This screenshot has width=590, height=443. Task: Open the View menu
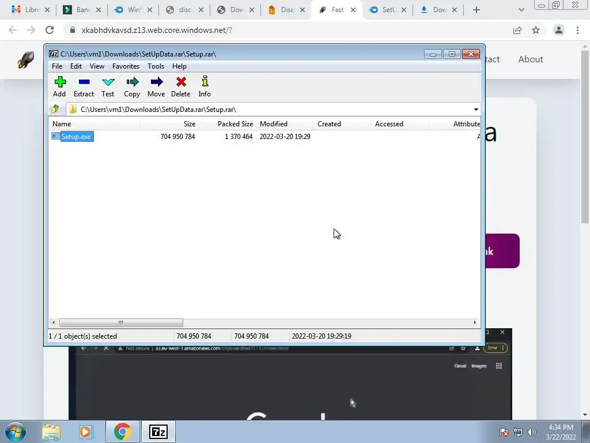click(97, 66)
